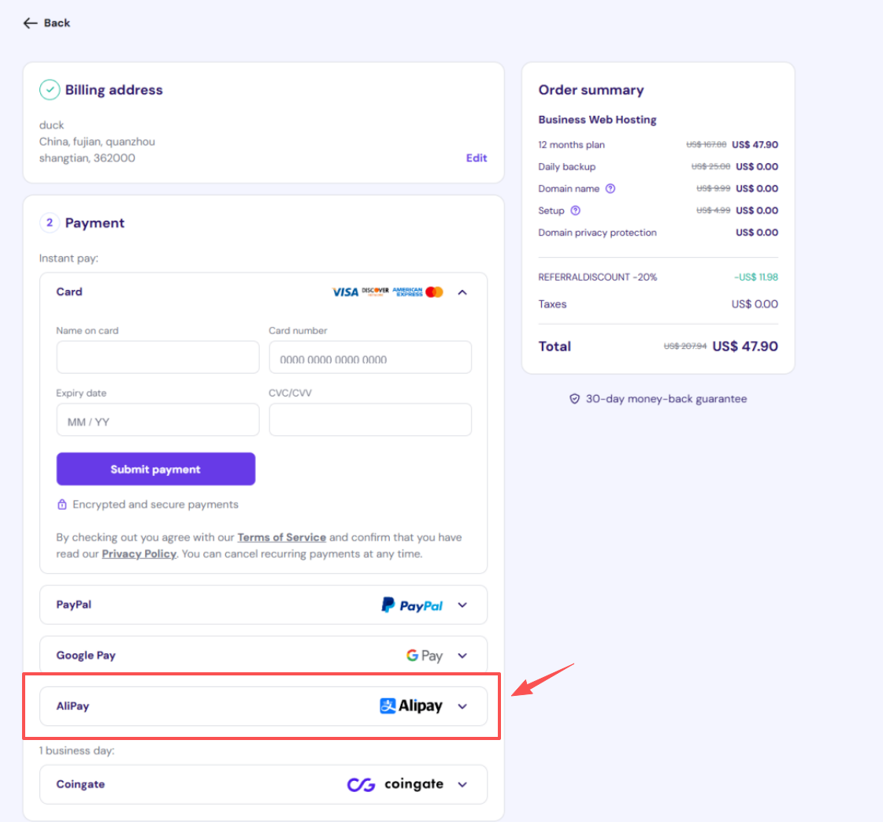Click the Google Pay logo
The image size is (883, 822).
(425, 656)
